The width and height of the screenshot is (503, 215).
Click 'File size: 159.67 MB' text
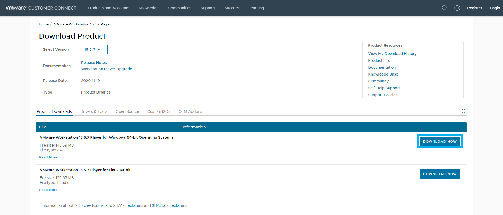click(x=57, y=178)
